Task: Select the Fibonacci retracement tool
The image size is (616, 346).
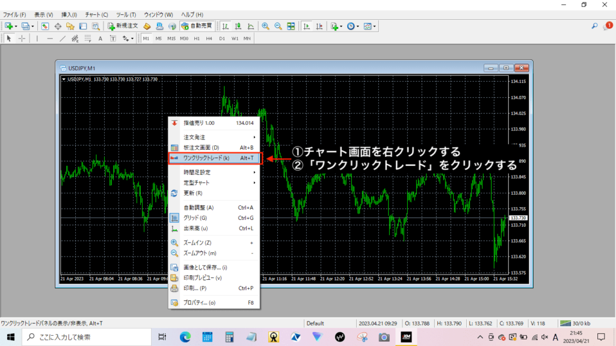Action: [88, 38]
